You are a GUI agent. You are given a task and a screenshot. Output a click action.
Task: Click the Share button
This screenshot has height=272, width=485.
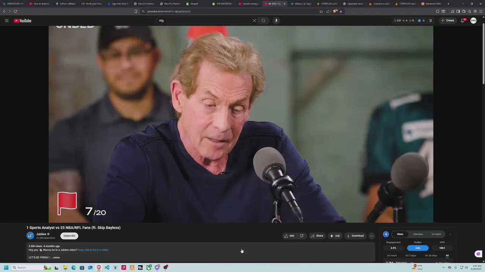pyautogui.click(x=317, y=236)
